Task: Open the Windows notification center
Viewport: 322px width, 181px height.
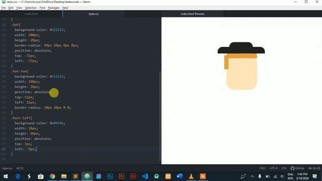Action: [315, 176]
